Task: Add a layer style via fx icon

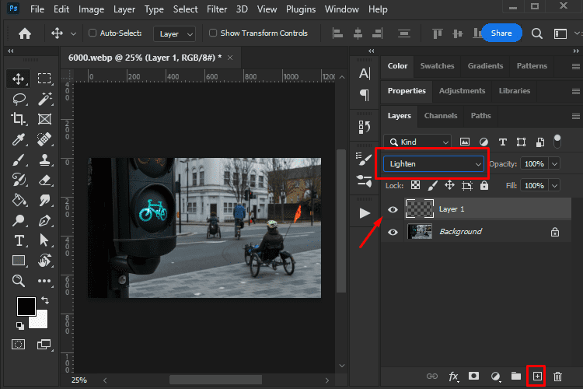Action: 453,377
